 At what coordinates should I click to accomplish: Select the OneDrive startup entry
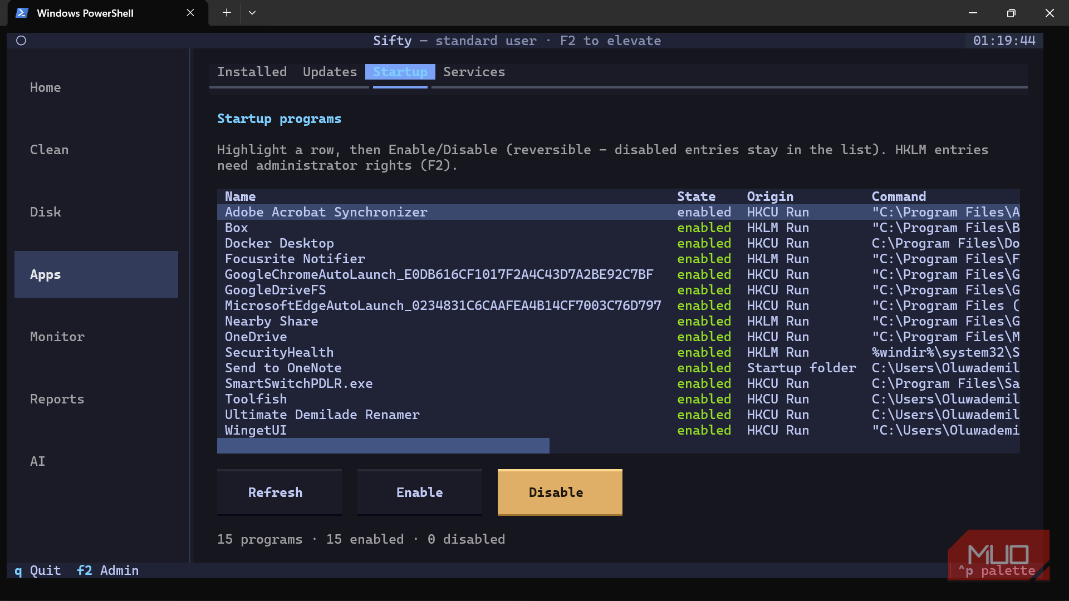pos(619,337)
